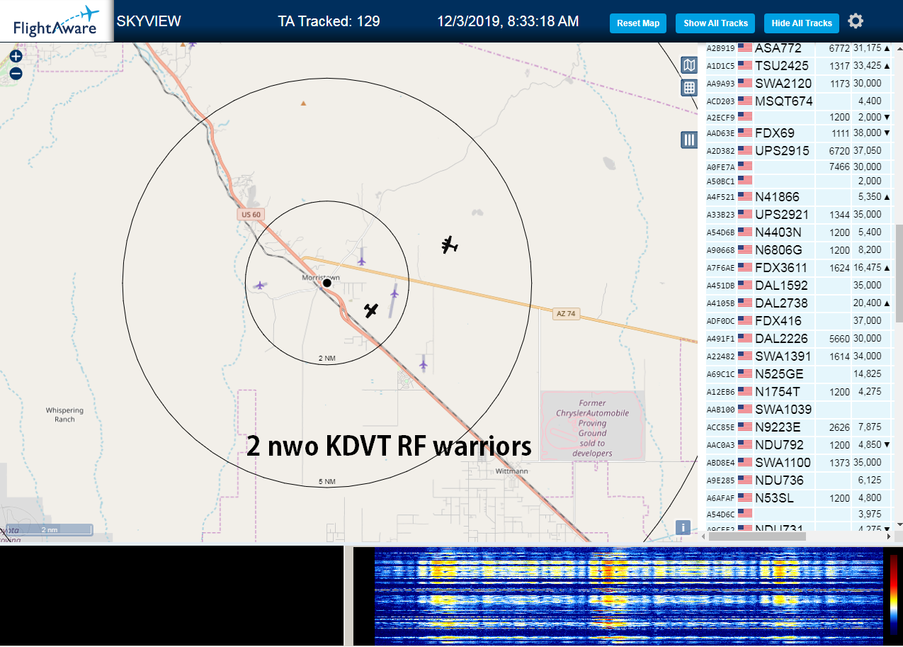Toggle the sidebar columns icon
Image resolution: width=903 pixels, height=647 pixels.
point(689,140)
